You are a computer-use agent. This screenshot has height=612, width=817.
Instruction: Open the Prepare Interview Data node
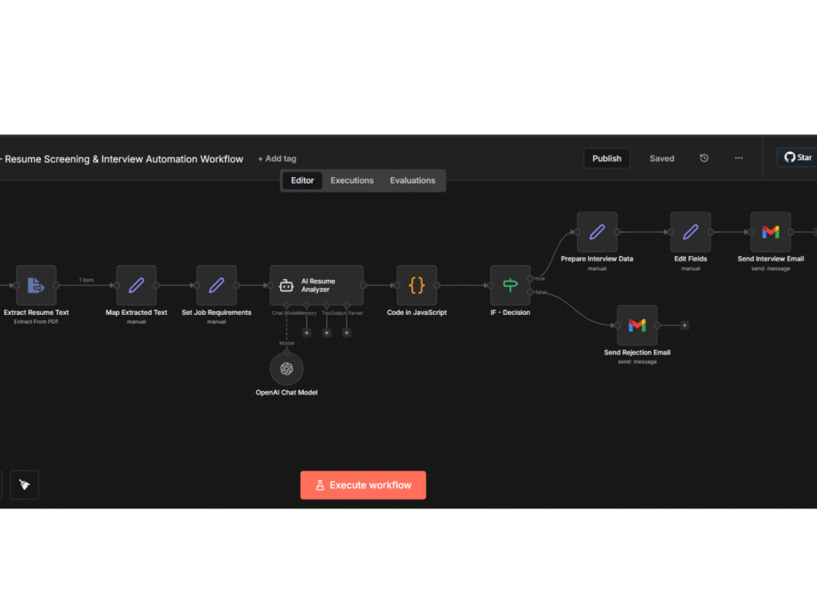pyautogui.click(x=596, y=232)
